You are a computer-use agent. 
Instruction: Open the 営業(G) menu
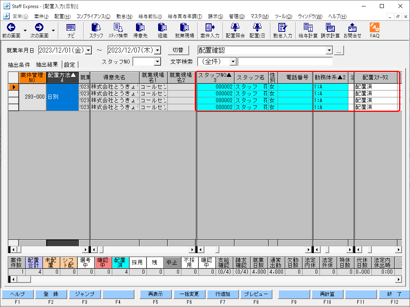tap(20, 16)
